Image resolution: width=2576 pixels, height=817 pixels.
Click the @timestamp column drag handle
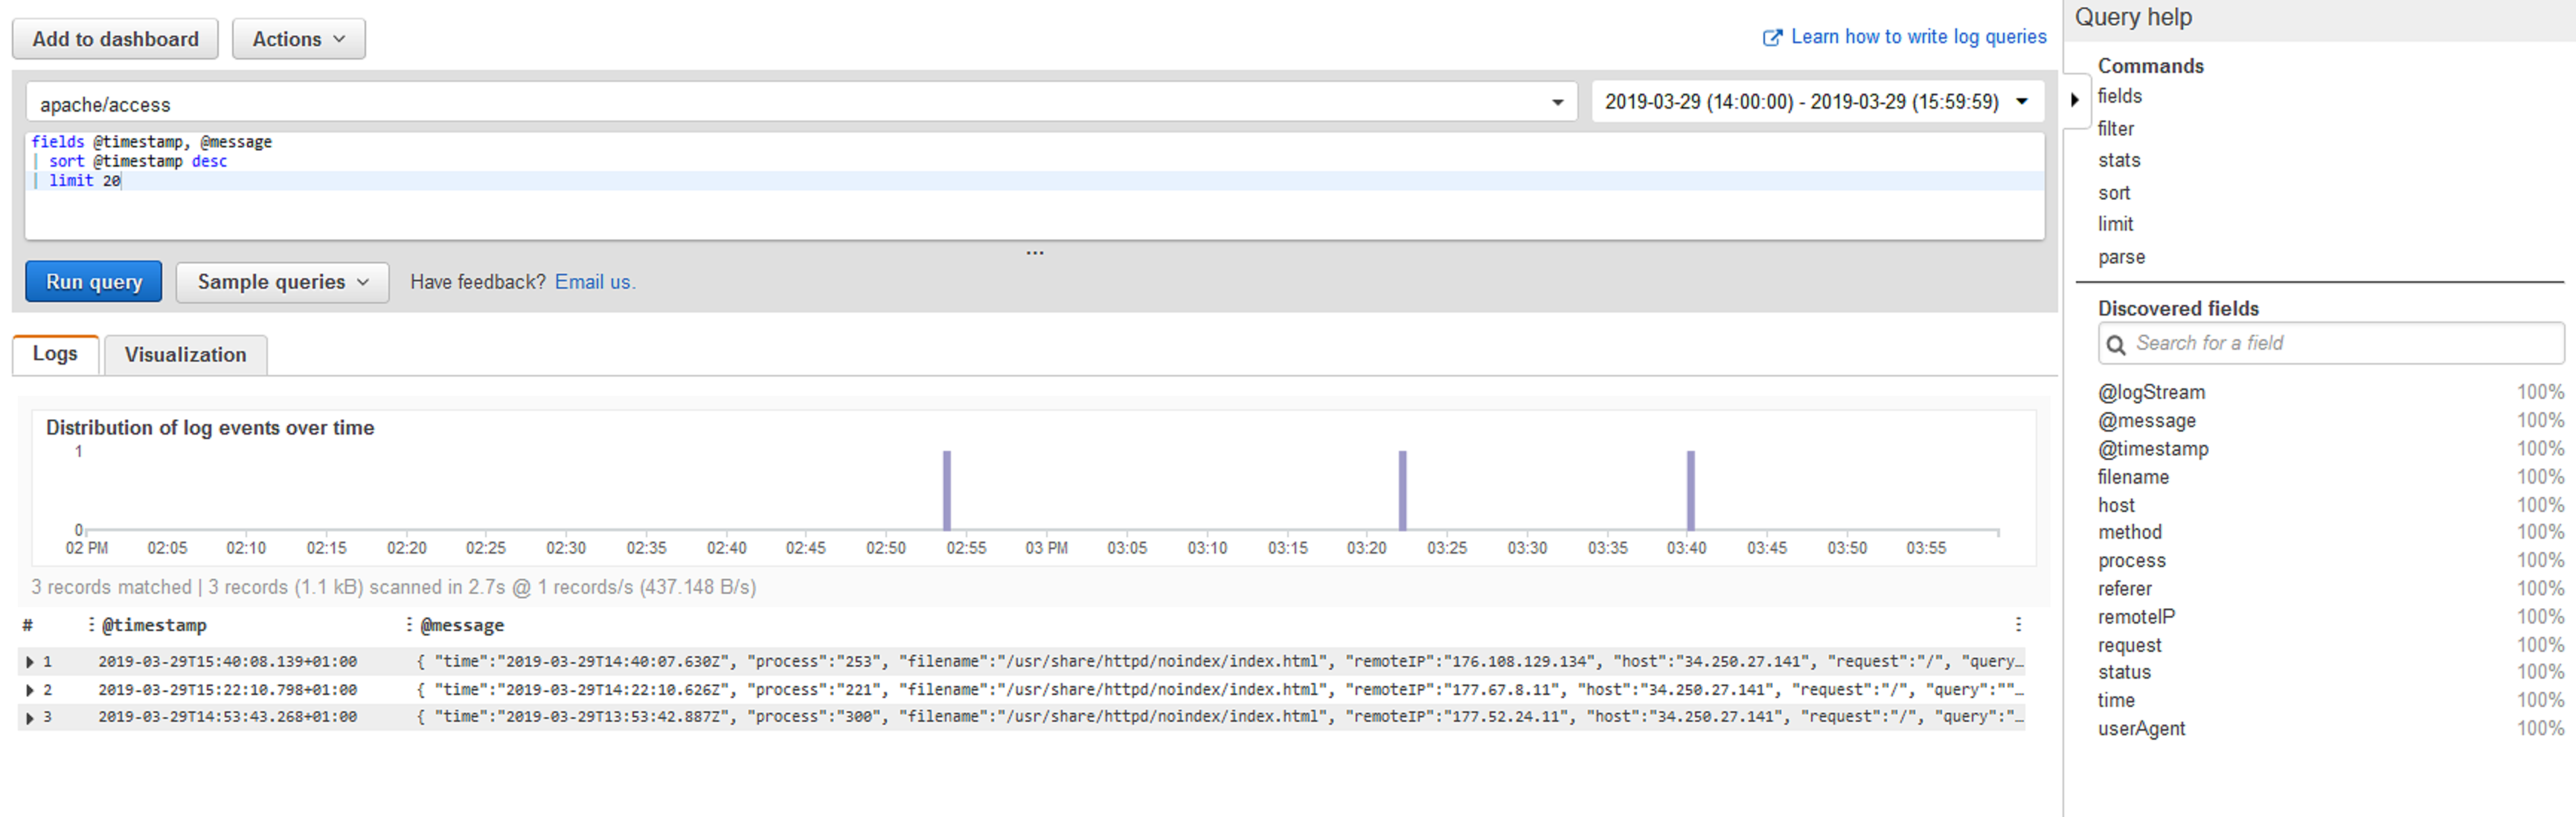[x=91, y=625]
